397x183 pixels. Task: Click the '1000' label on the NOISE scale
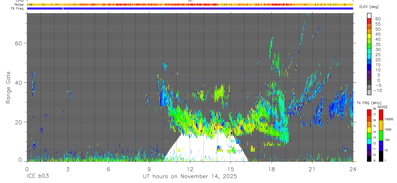(x=388, y=129)
